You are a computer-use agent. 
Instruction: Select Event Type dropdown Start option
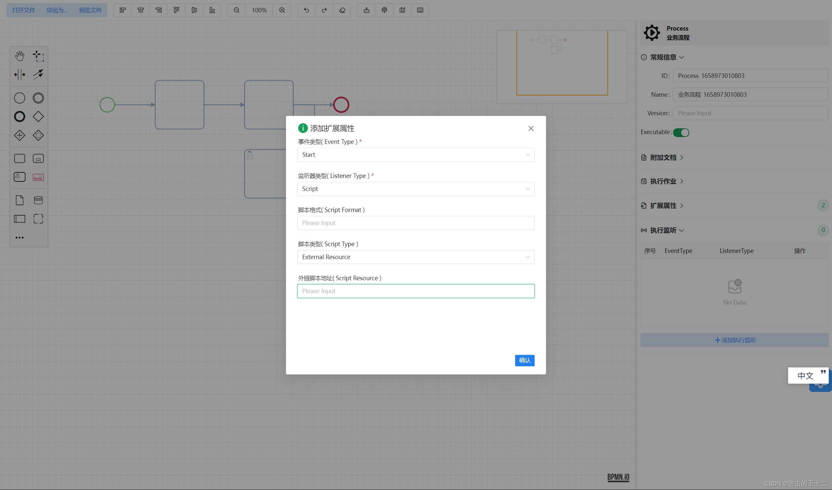point(416,155)
